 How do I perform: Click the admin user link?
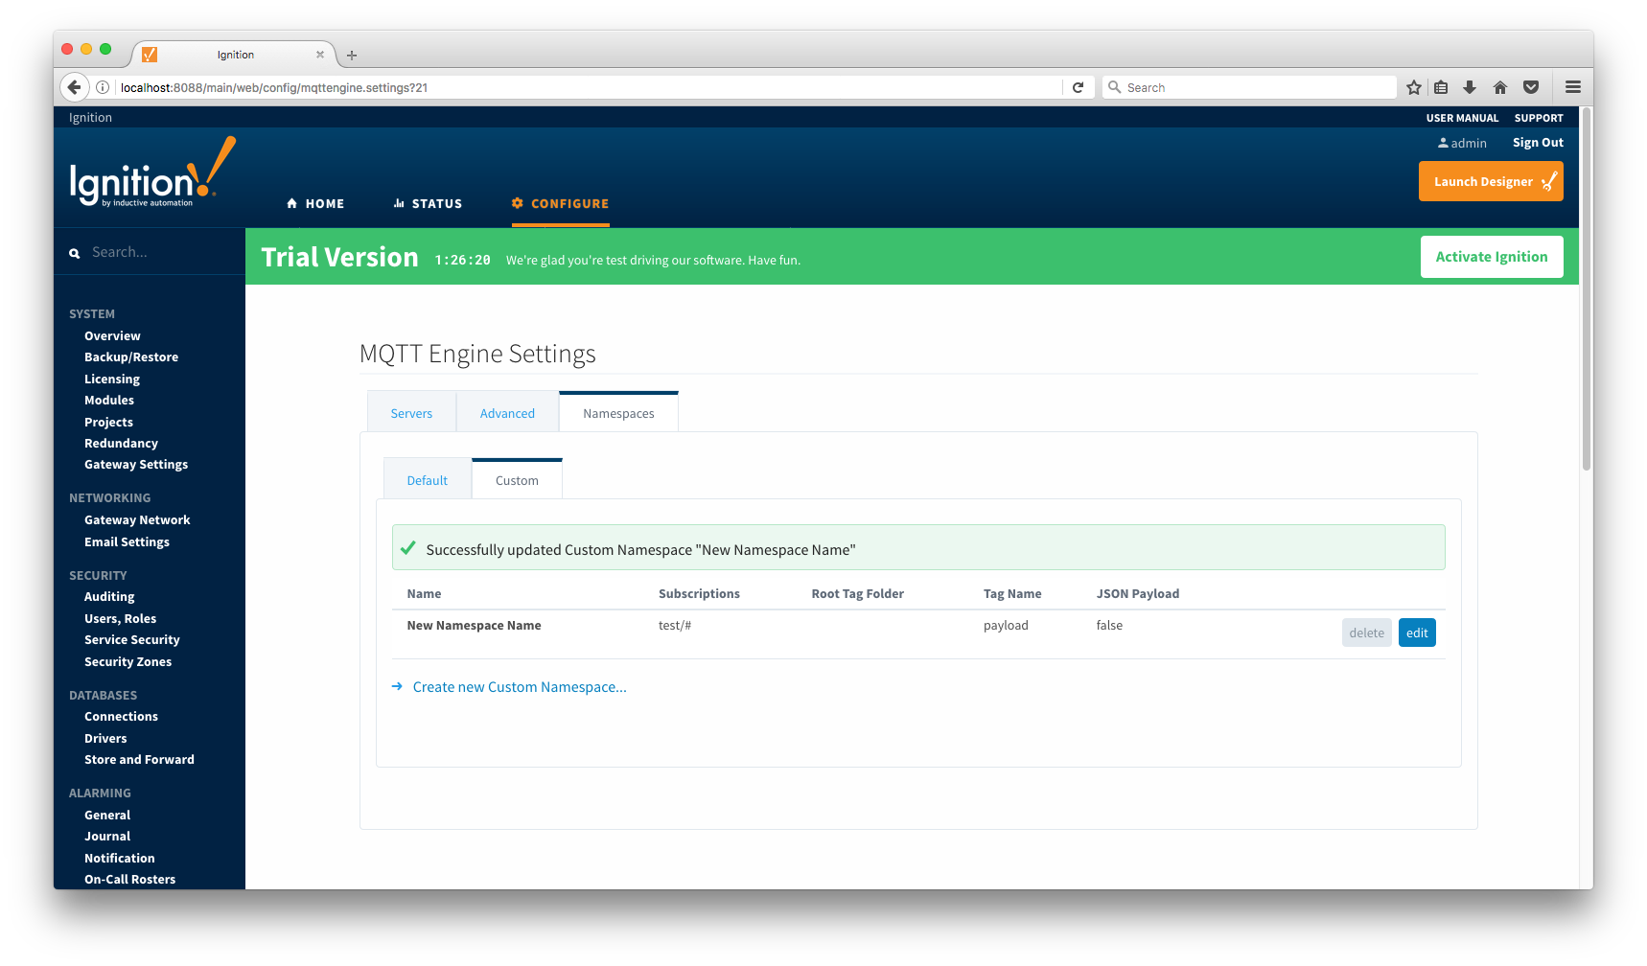[x=1462, y=143]
